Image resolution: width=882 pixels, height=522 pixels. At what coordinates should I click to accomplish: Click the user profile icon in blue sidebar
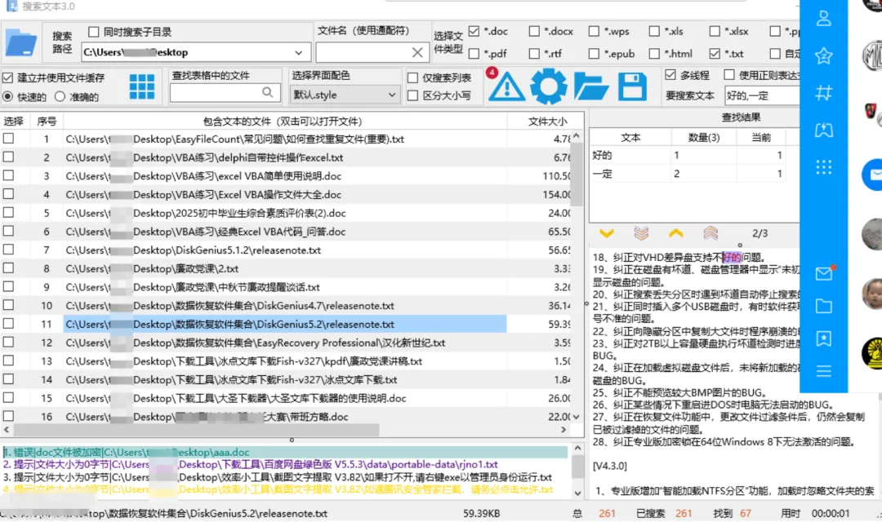(823, 19)
